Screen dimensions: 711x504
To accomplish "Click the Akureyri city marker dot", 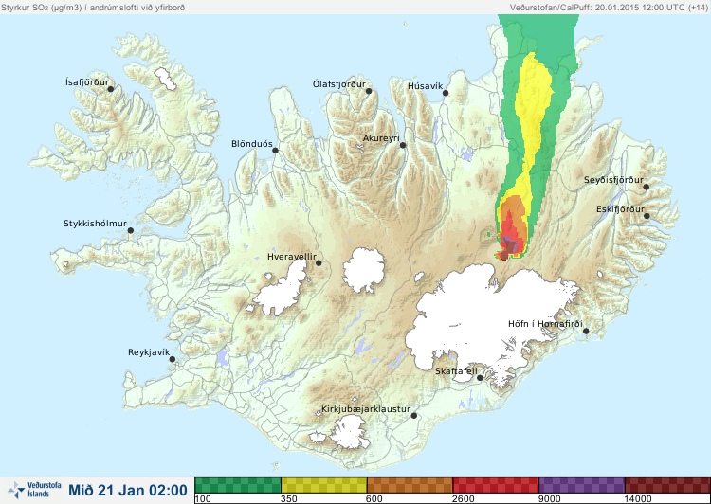I will coord(403,146).
